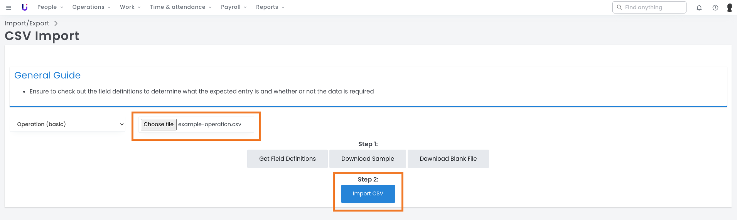The width and height of the screenshot is (737, 220).
Task: Click the magnifier icon in search box
Action: 619,7
